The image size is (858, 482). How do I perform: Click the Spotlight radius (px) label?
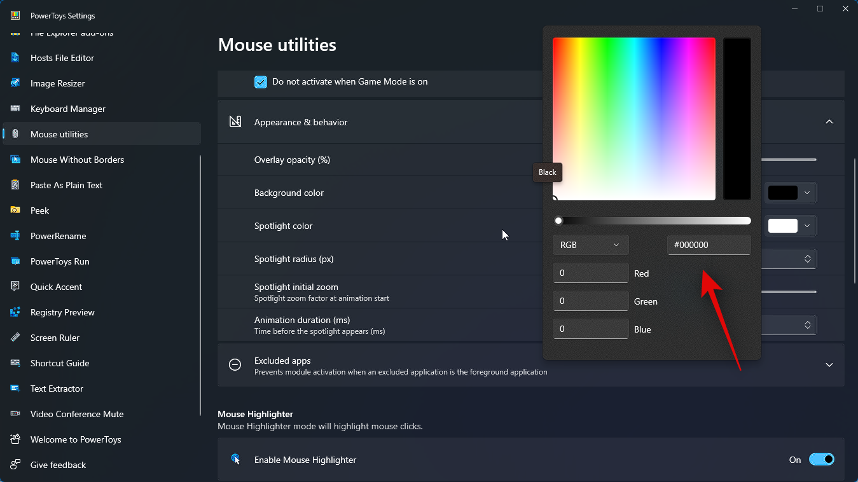pyautogui.click(x=294, y=259)
